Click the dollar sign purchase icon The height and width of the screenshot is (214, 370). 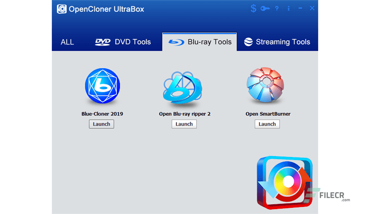coord(254,8)
